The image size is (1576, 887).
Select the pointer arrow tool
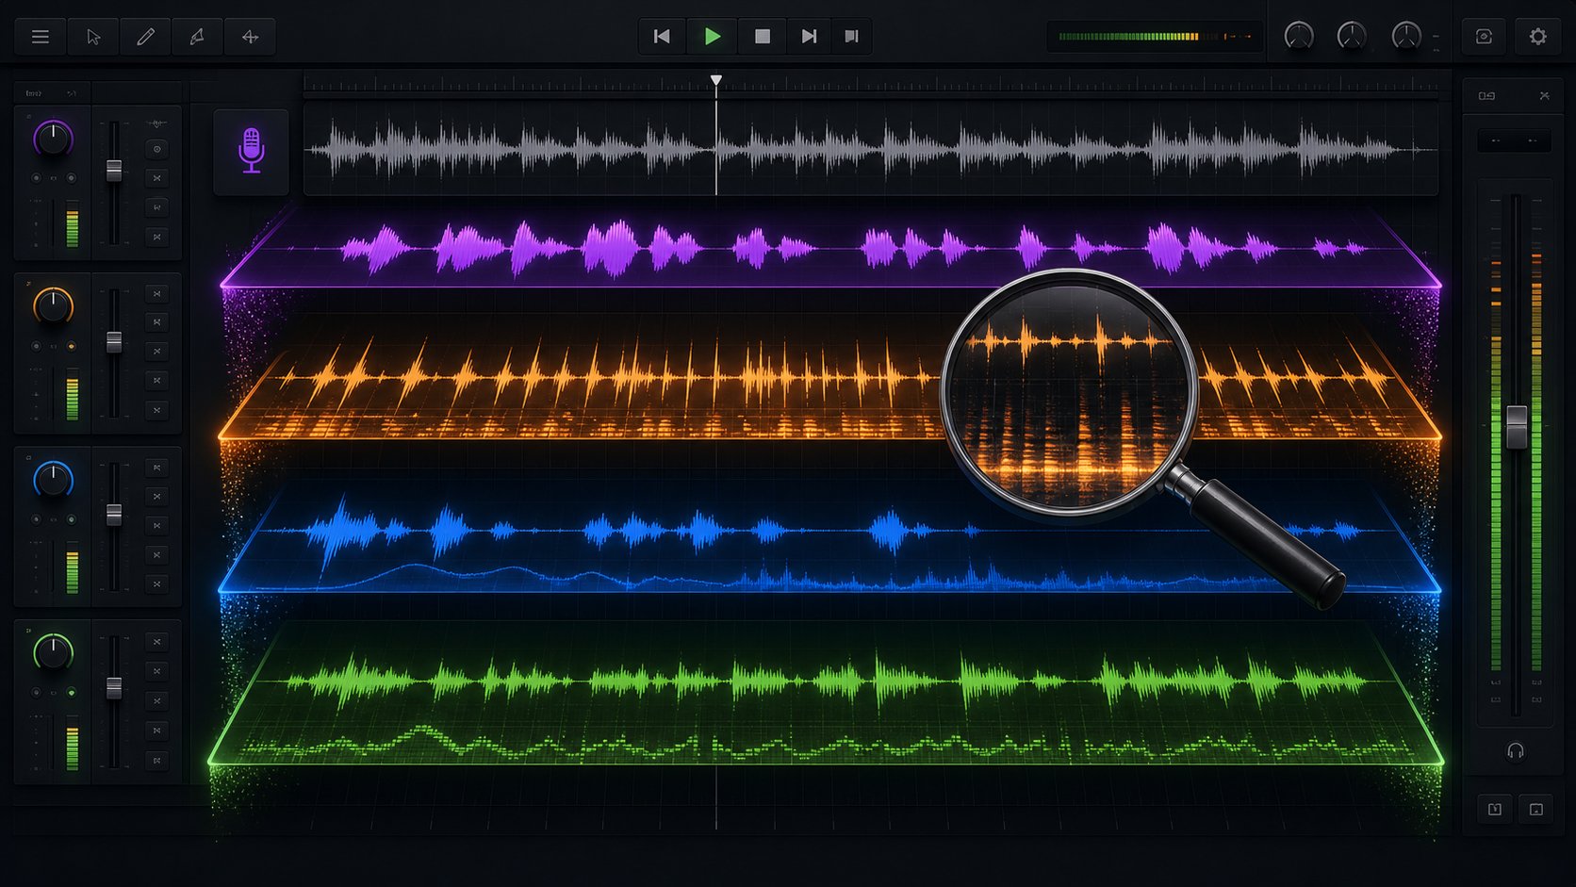(x=93, y=37)
